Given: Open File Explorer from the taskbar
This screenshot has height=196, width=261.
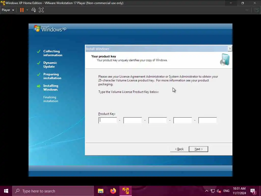Looking at the screenshot, I should tap(100, 191).
